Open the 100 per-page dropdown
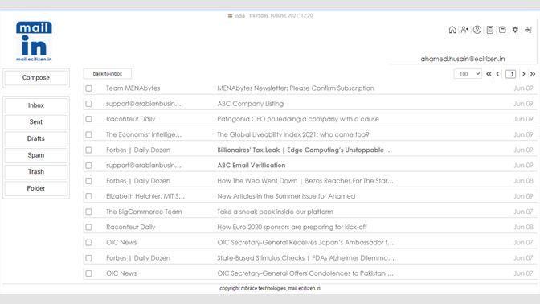Image resolution: width=540 pixels, height=304 pixels. click(468, 74)
